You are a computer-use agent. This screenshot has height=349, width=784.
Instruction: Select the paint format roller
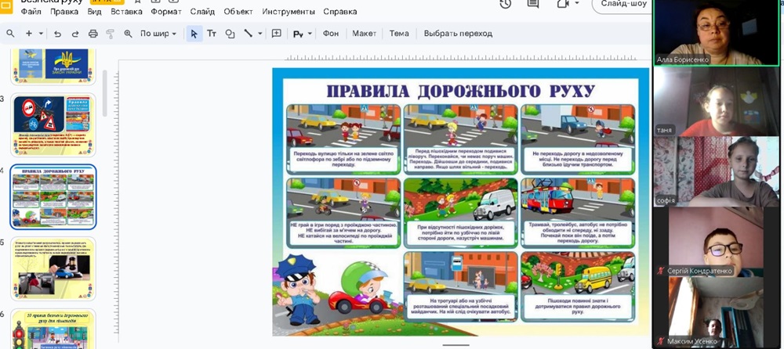[x=110, y=34]
